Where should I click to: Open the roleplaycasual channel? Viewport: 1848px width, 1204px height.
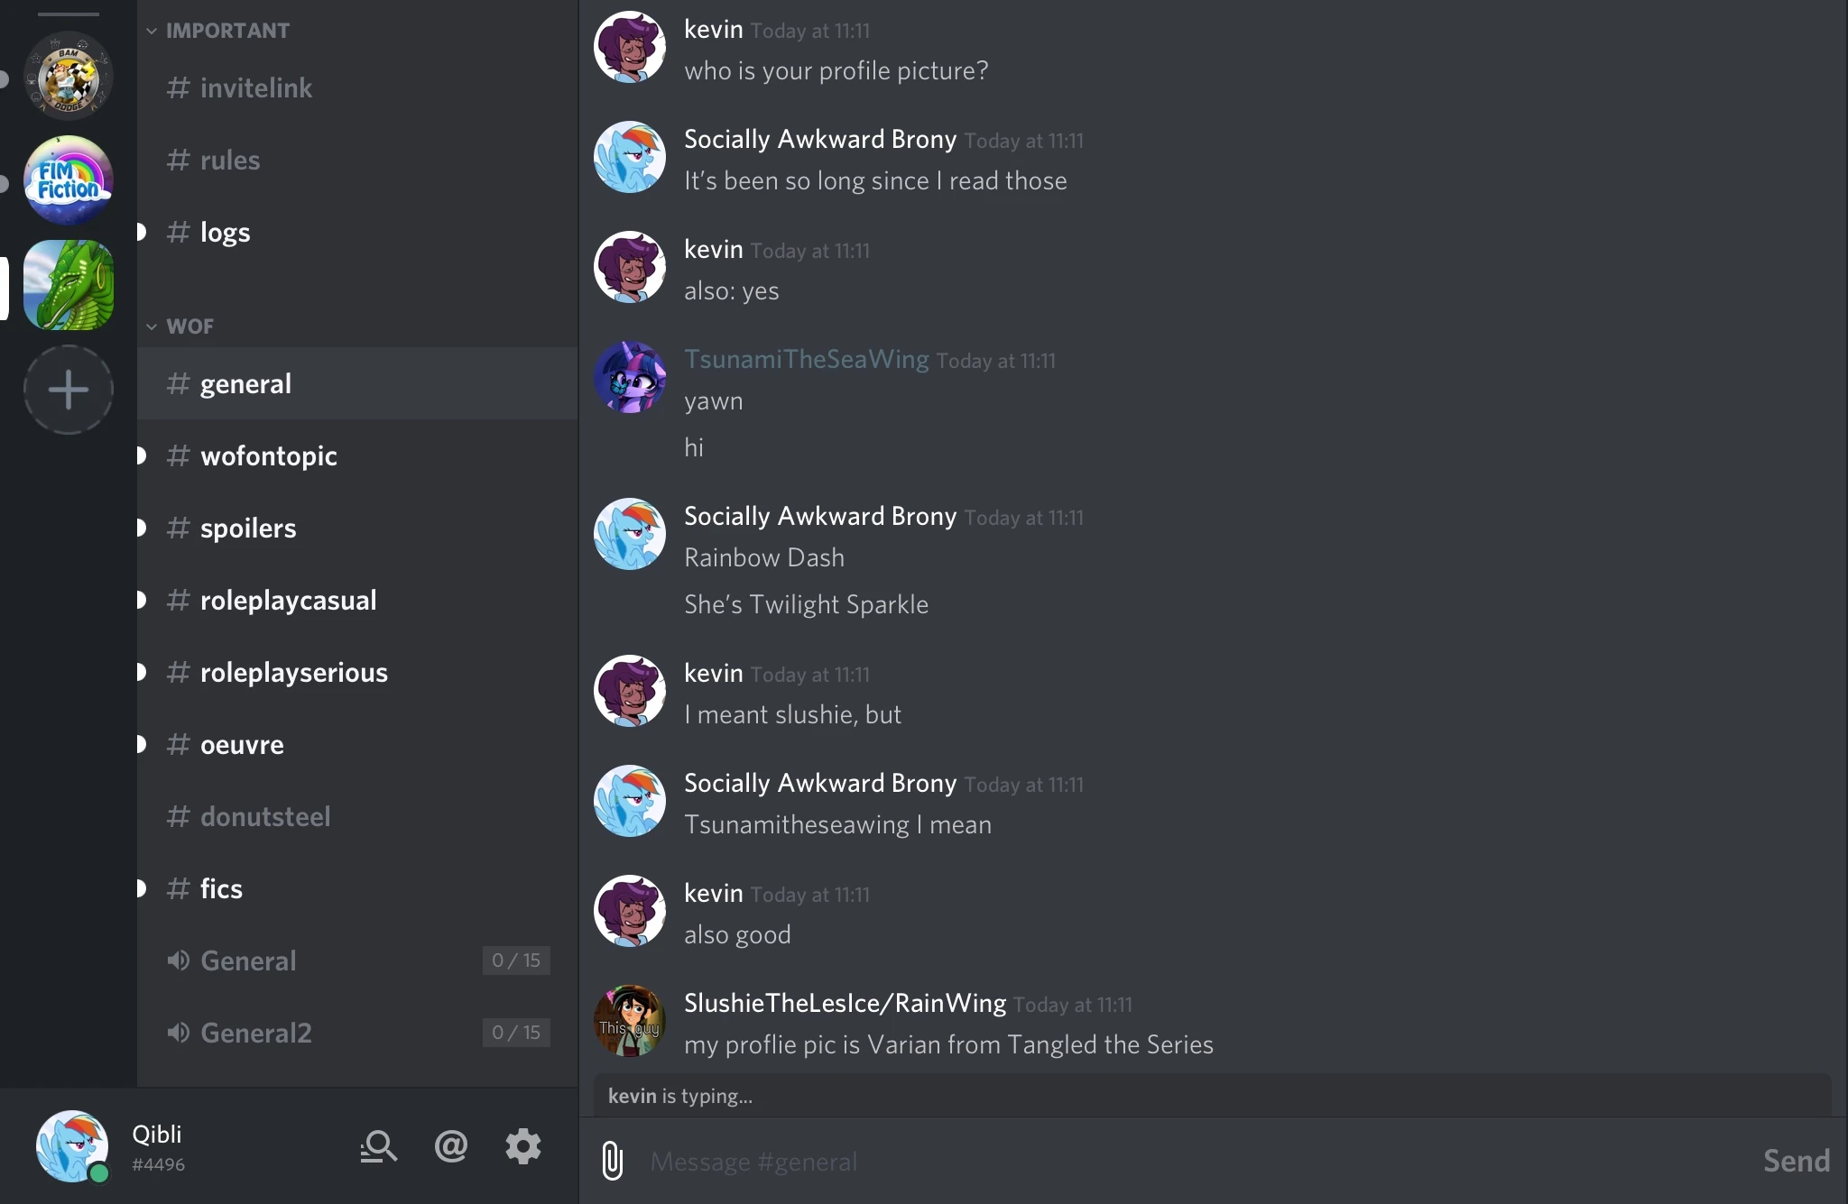point(357,600)
